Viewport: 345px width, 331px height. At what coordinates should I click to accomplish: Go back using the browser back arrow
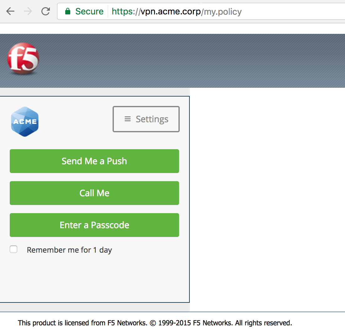point(10,11)
